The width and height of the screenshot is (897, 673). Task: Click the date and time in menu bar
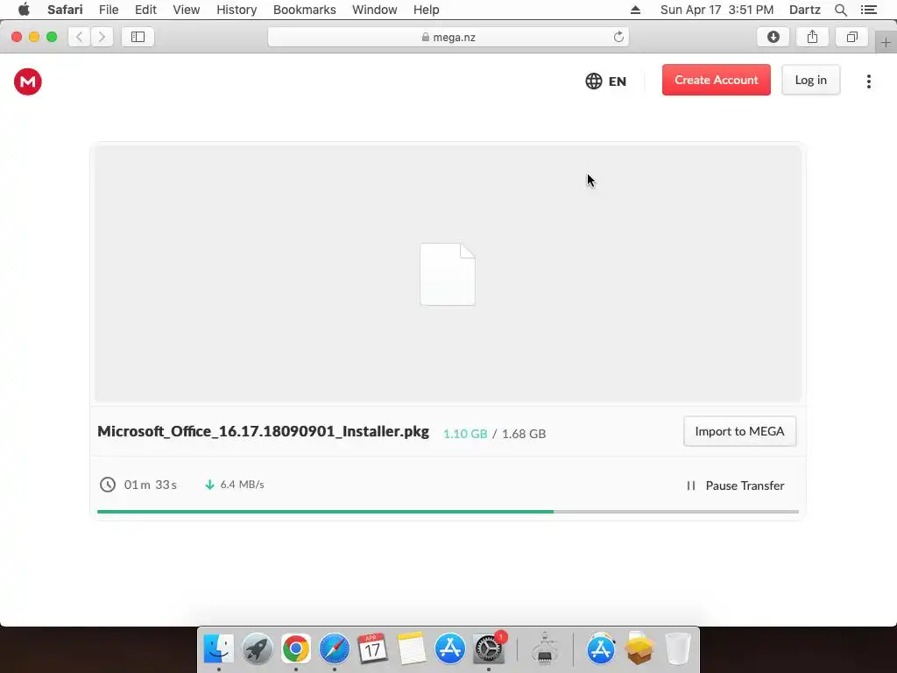tap(717, 10)
